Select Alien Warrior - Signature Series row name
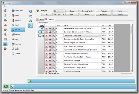 click(x=82, y=57)
